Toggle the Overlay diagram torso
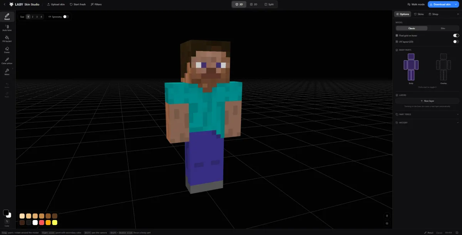The height and width of the screenshot is (235, 462). [443, 65]
